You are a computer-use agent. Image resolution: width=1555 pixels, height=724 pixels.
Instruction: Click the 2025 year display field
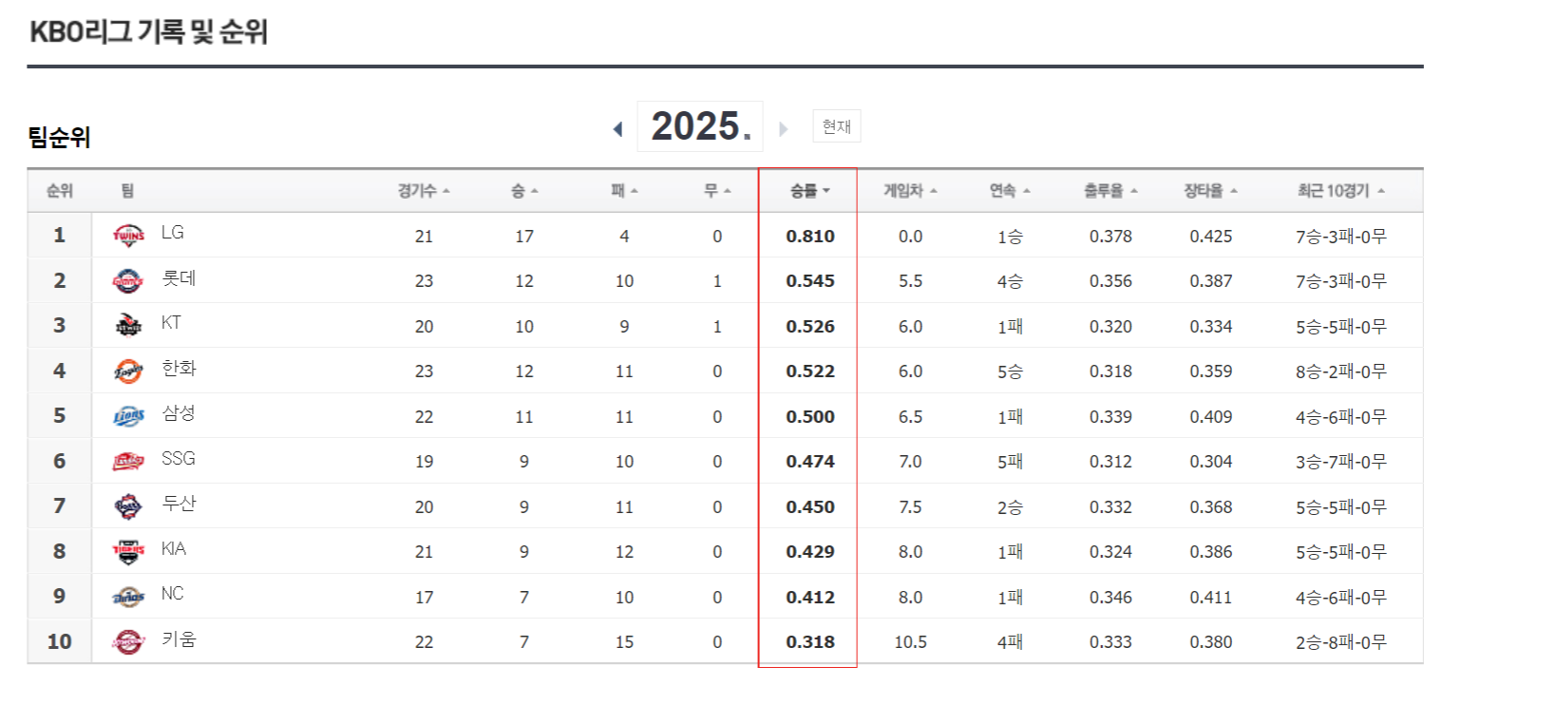point(700,126)
